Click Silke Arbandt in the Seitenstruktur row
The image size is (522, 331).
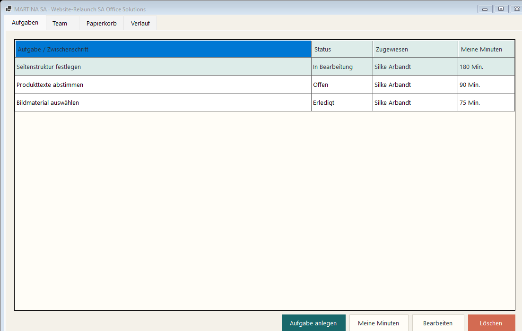click(415, 67)
